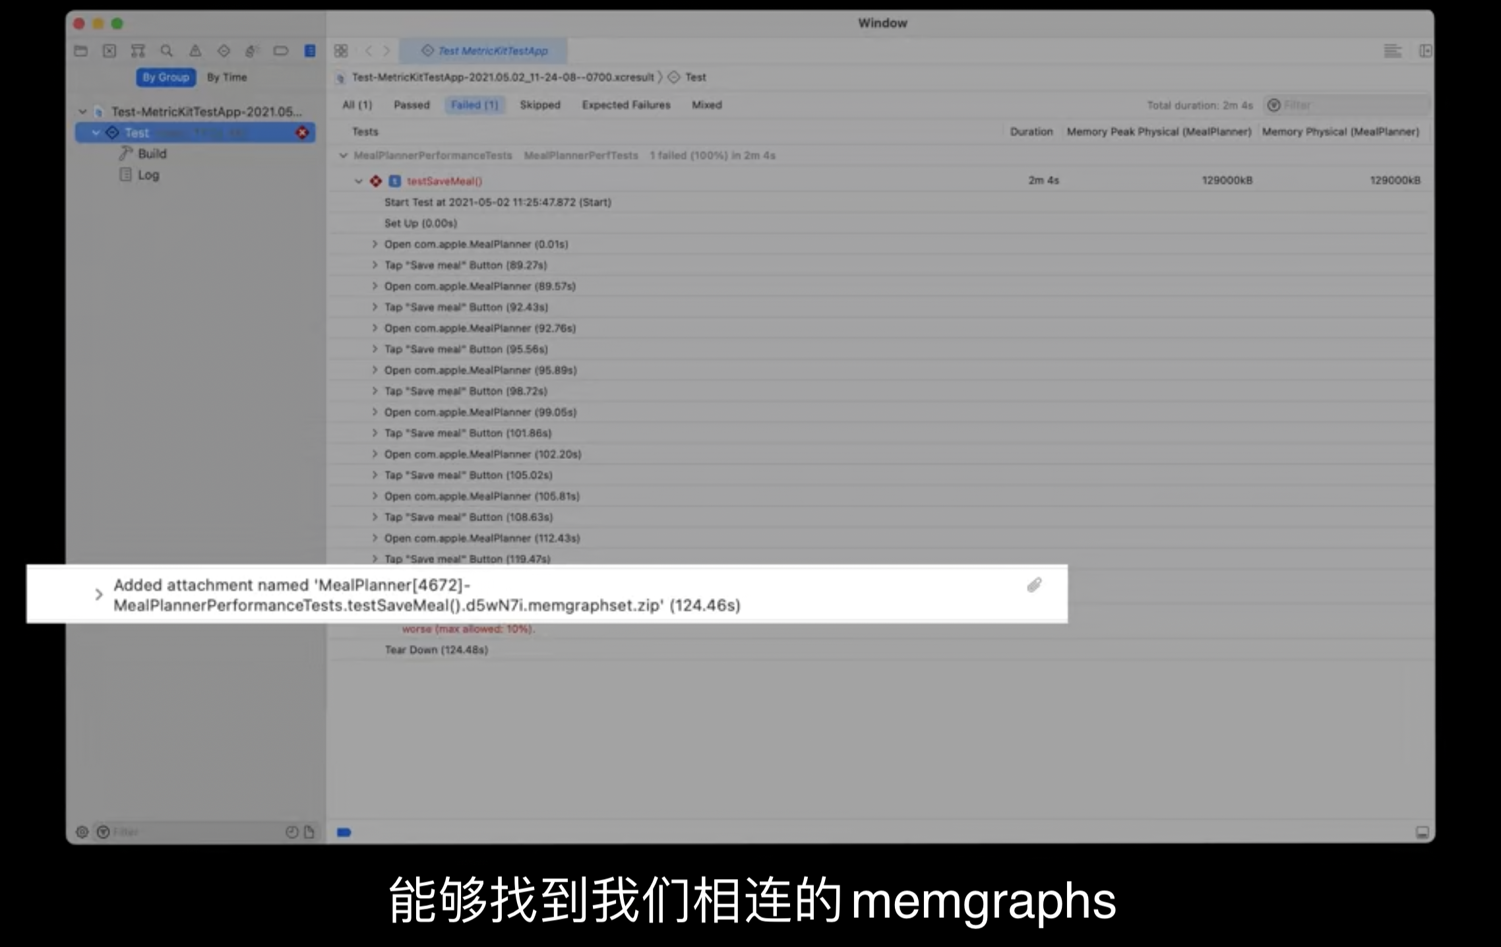
Task: Expand Open com.apple.MealPlanner (89.57s)
Action: 375,286
